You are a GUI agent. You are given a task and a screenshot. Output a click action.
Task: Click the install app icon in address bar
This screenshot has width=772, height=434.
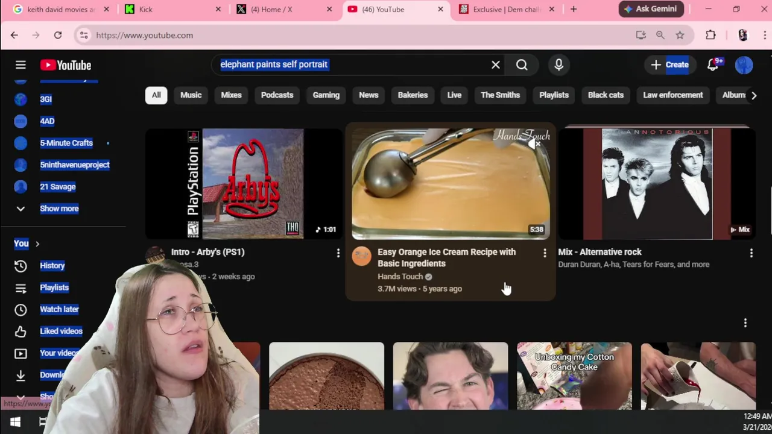[x=641, y=35]
